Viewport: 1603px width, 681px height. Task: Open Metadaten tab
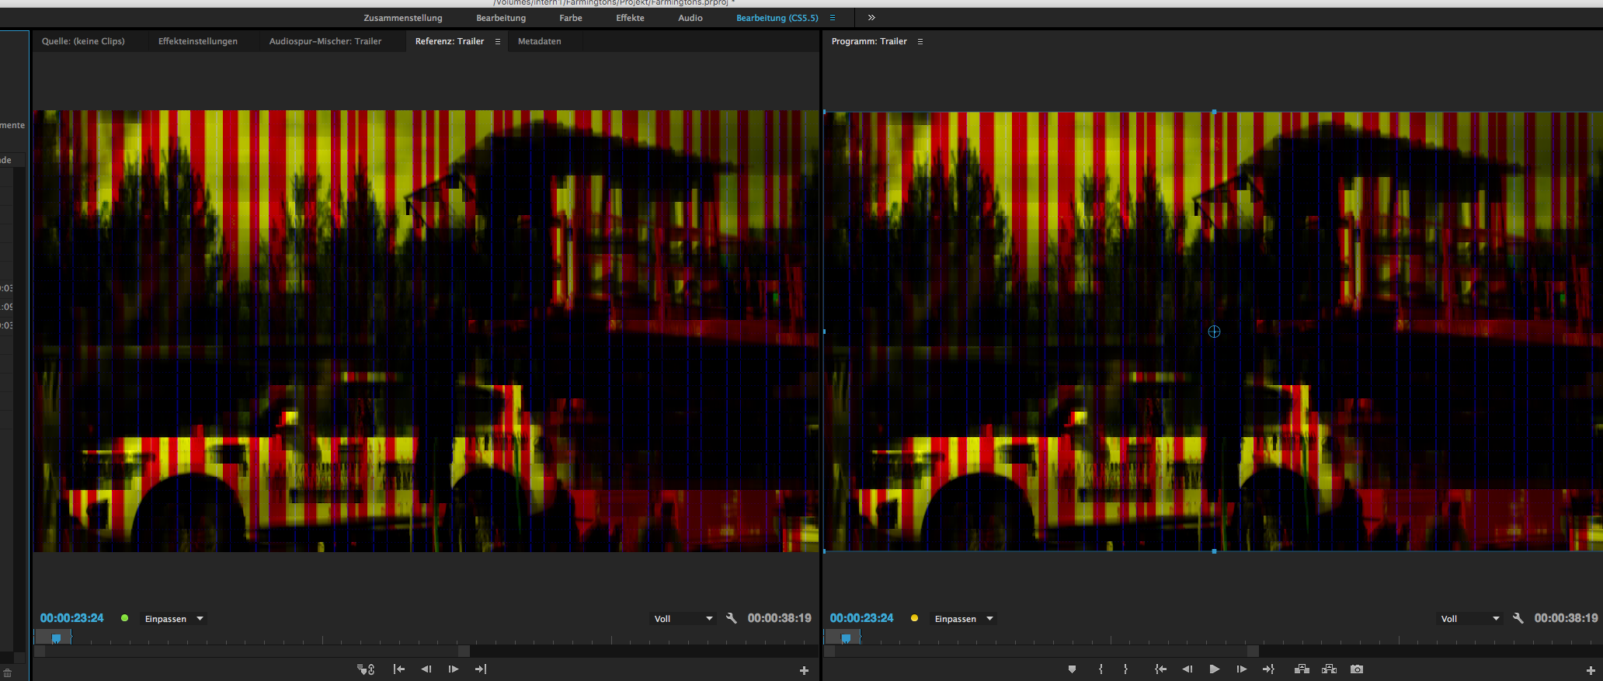539,41
